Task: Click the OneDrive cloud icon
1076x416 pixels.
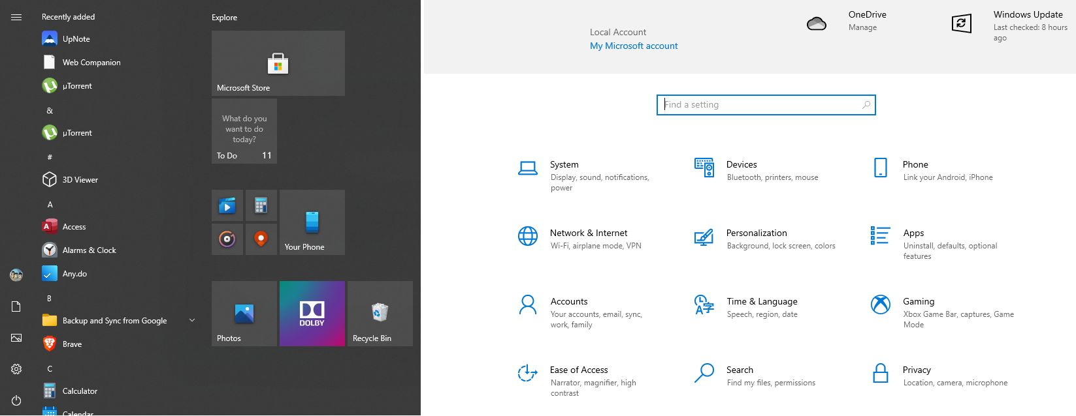Action: coord(817,24)
